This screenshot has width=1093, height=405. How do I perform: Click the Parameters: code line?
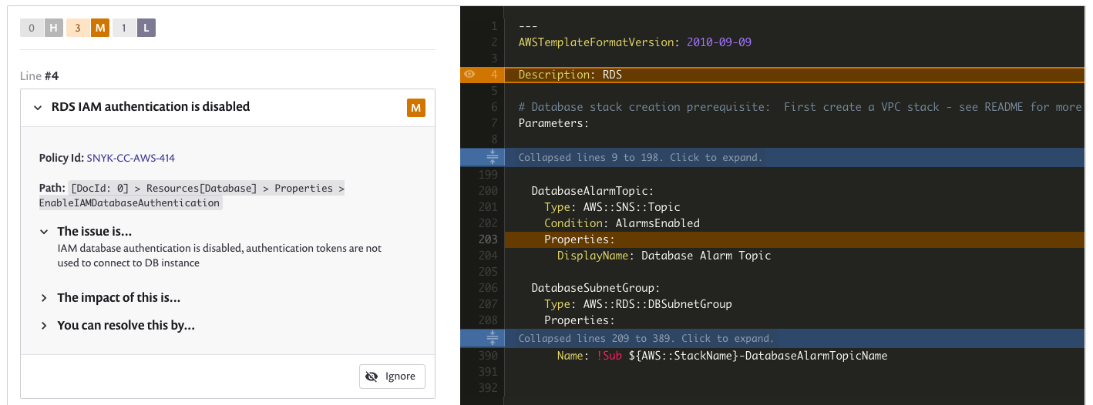click(x=553, y=123)
